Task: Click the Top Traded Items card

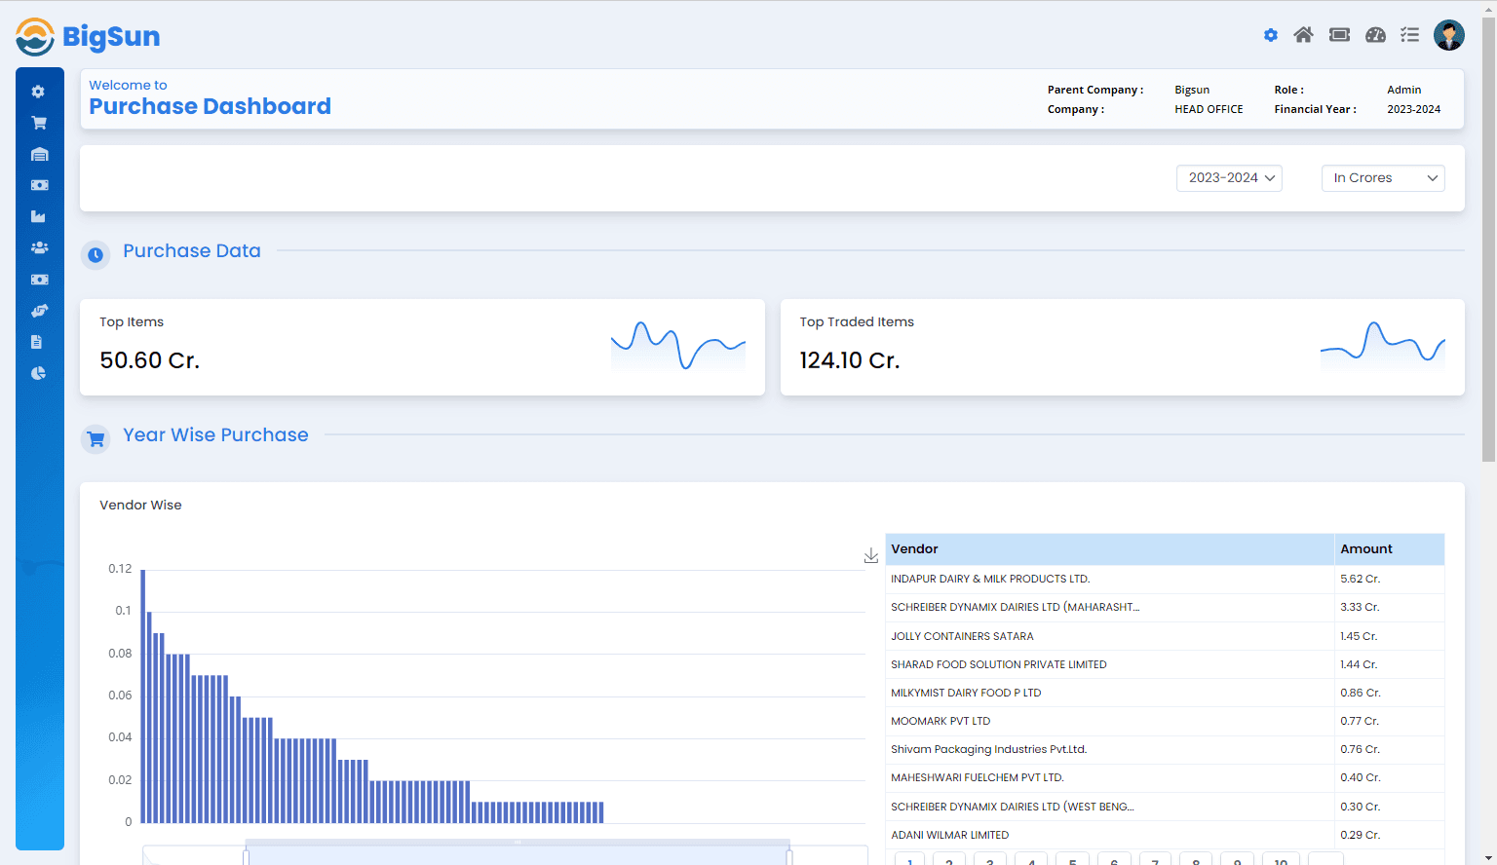Action: coord(1122,347)
